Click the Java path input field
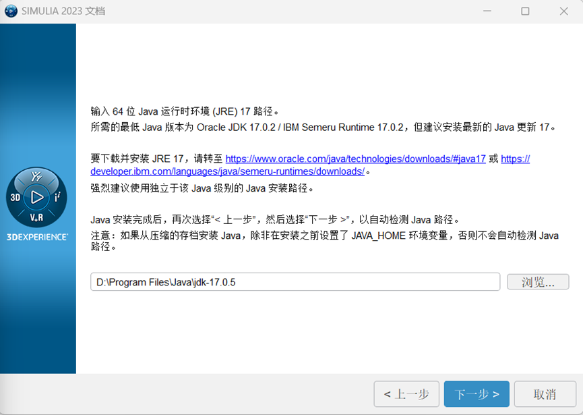583x415 pixels. tap(295, 282)
